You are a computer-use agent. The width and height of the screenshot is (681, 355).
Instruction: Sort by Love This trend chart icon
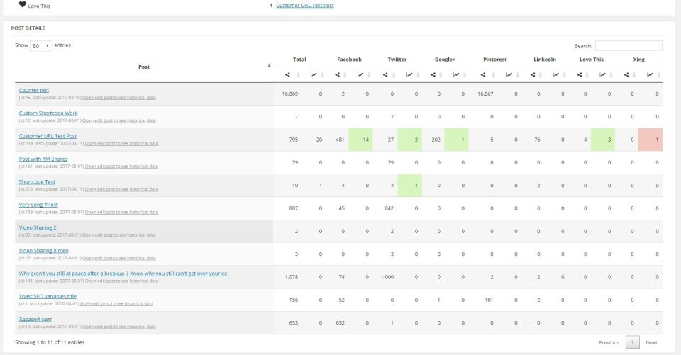point(604,74)
